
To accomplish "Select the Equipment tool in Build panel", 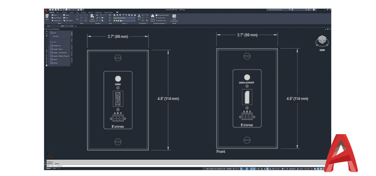I will coord(56,21).
